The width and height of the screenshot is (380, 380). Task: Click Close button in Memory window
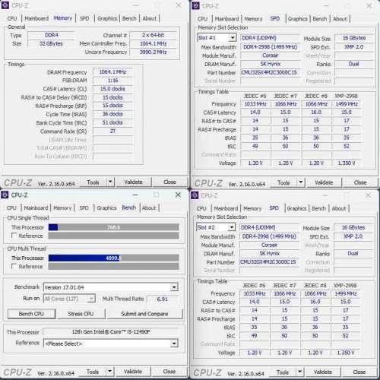pyautogui.click(x=169, y=182)
